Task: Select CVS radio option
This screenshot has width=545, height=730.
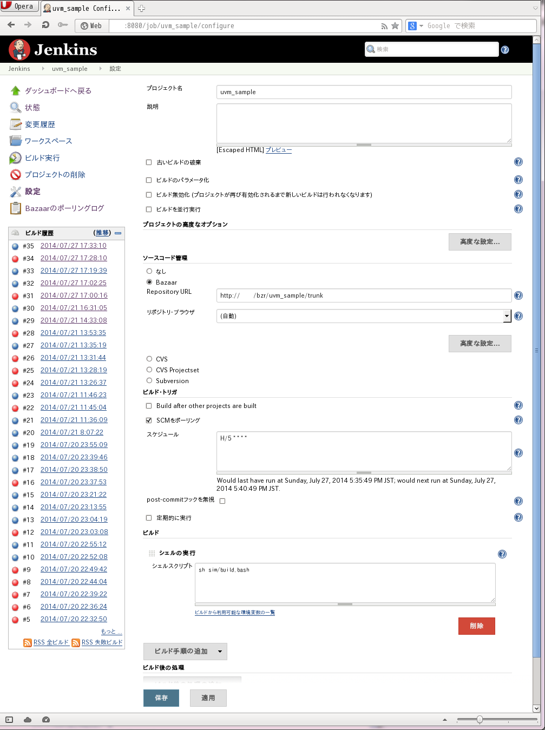Action: (x=149, y=359)
